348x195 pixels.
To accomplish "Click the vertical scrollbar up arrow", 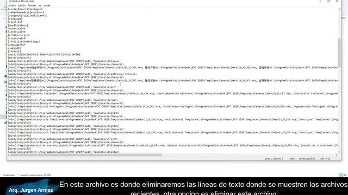I will [339, 9].
